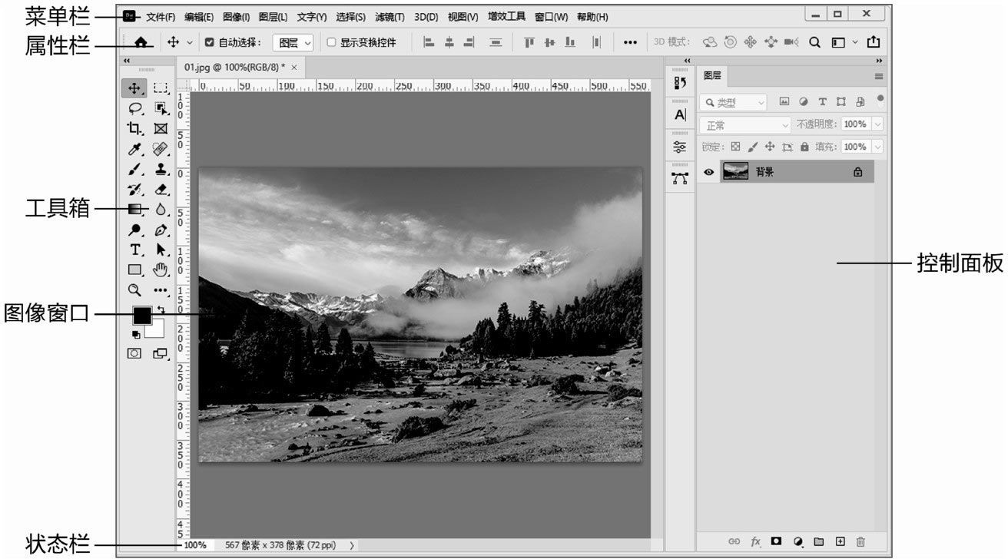1008x559 pixels.
Task: Click the delete layer trash icon
Action: pyautogui.click(x=860, y=542)
